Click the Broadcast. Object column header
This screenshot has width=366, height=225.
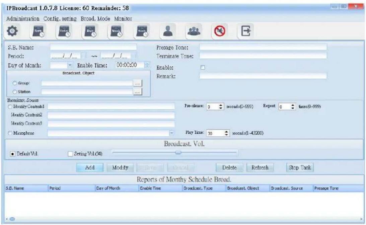coord(248,188)
